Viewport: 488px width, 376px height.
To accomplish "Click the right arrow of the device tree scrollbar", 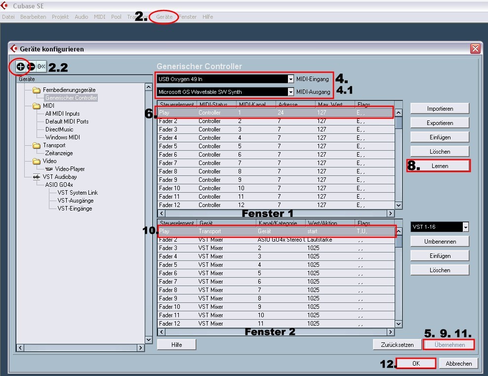I will (141, 348).
